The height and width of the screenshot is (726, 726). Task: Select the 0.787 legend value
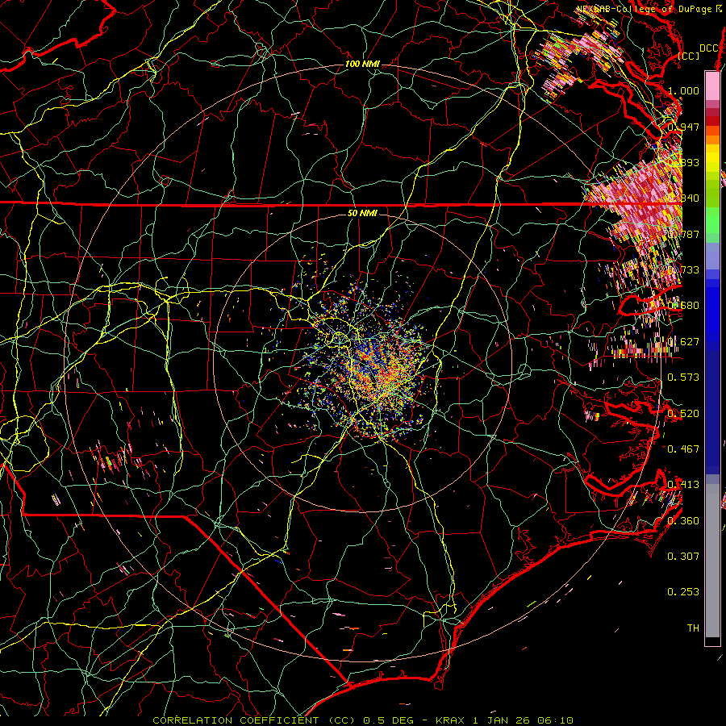(x=683, y=234)
